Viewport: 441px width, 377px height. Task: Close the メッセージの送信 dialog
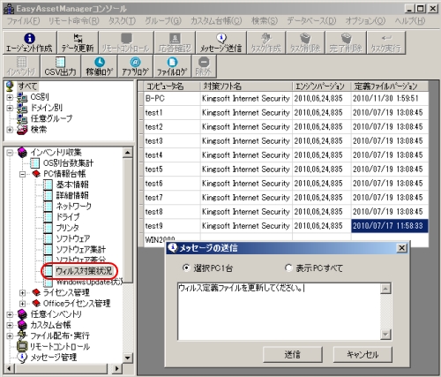(x=401, y=248)
